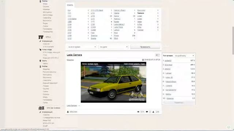The width and height of the screenshot is (234, 131).
Task: Open the GTA 4 section heading
Action: 48,37
